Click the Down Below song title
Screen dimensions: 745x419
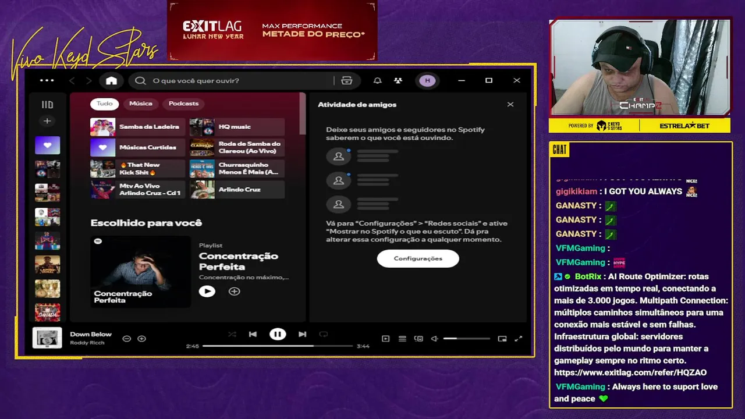91,334
